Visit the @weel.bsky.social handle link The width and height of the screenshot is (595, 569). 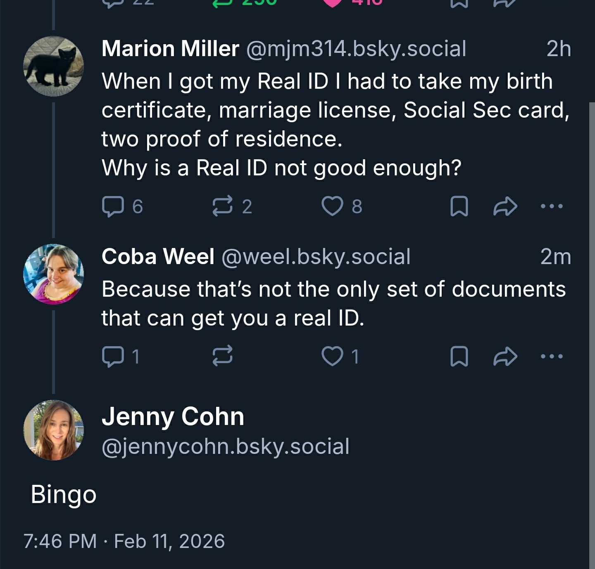pyautogui.click(x=316, y=257)
